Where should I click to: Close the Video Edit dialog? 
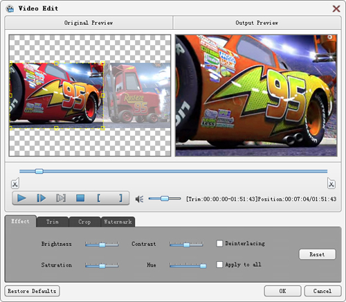point(336,9)
